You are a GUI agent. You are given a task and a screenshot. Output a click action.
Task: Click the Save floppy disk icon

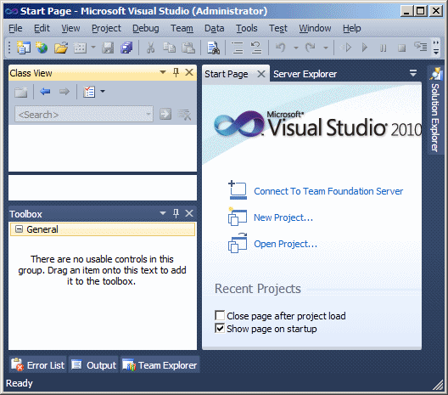point(108,48)
